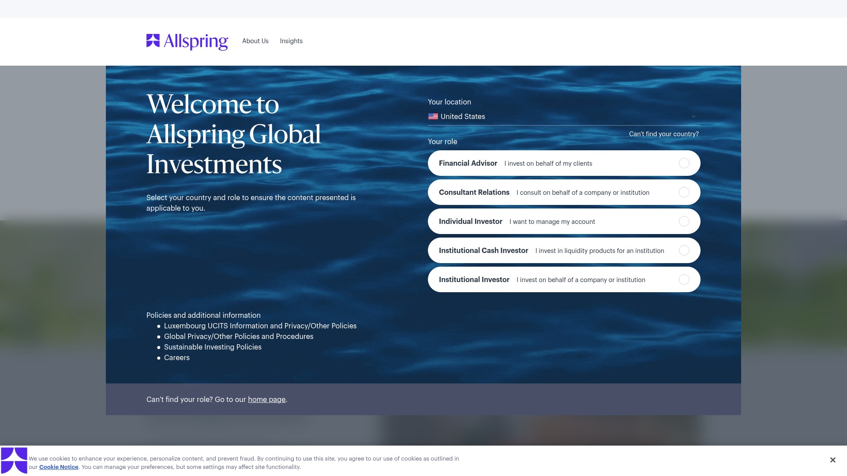Open Global Privacy/Other Policies and Procedures link
847x476 pixels.
tap(239, 336)
